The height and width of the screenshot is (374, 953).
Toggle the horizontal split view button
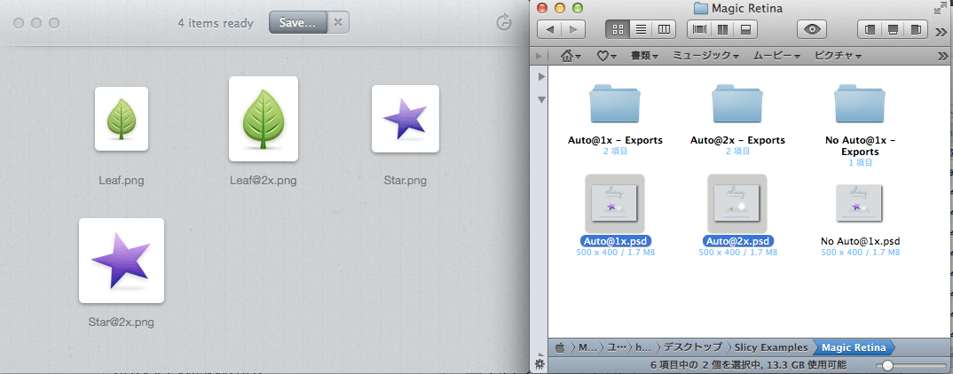[745, 29]
